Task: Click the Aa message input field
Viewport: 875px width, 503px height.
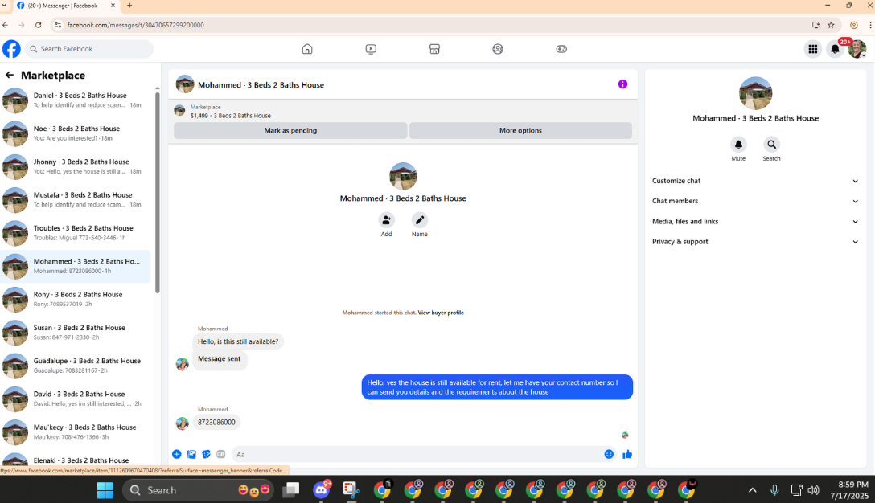Action: coord(417,454)
